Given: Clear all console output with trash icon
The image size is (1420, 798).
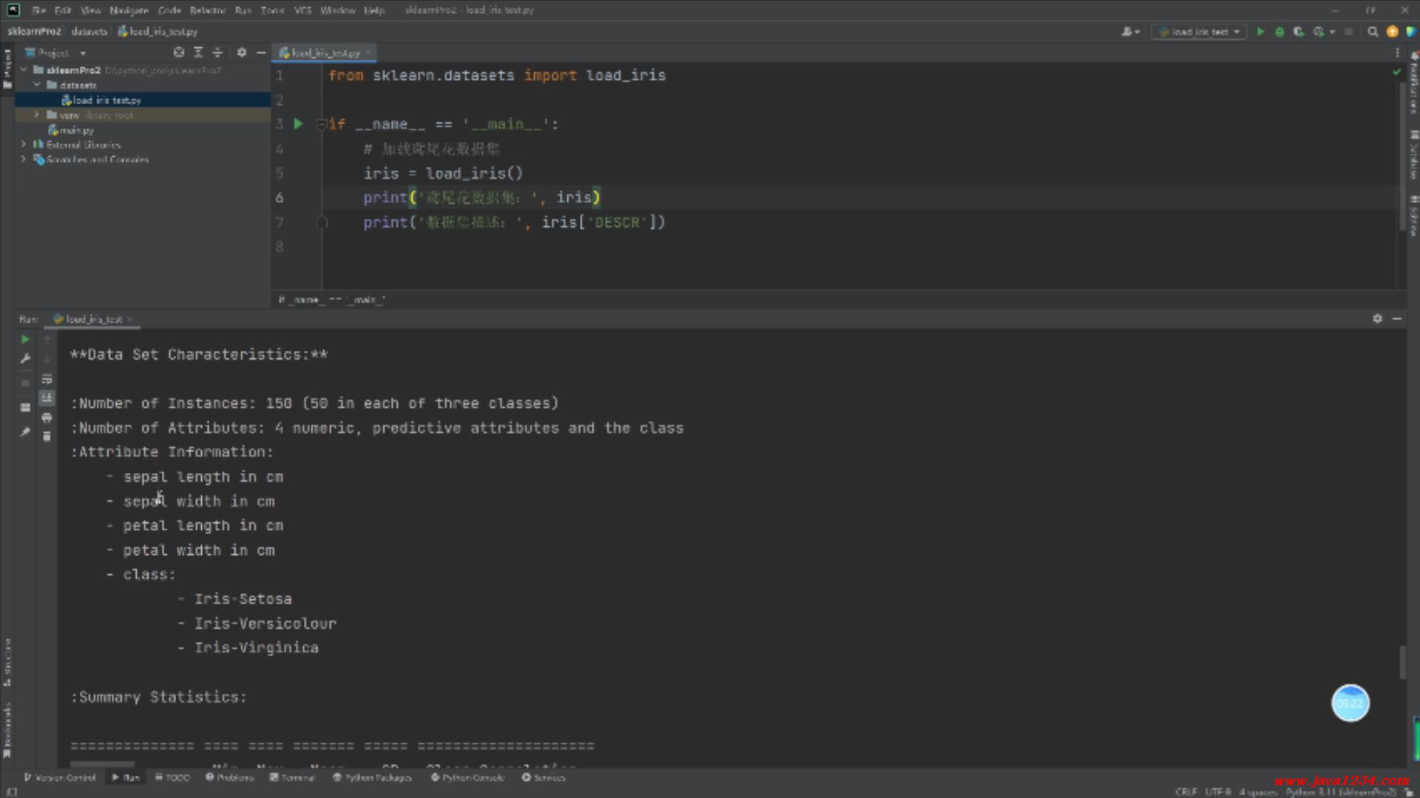Looking at the screenshot, I should click(47, 437).
